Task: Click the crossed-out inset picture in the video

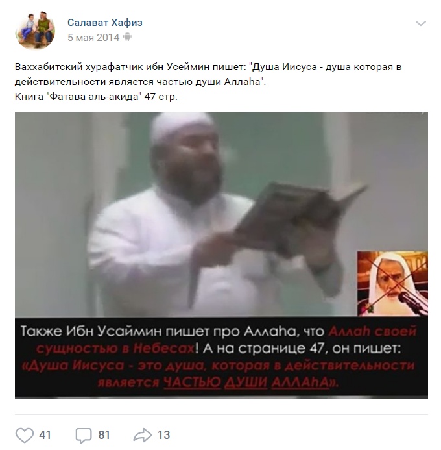Action: 392,283
